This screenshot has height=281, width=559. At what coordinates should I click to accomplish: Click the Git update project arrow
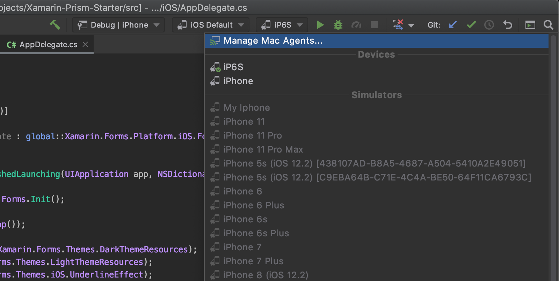point(453,25)
